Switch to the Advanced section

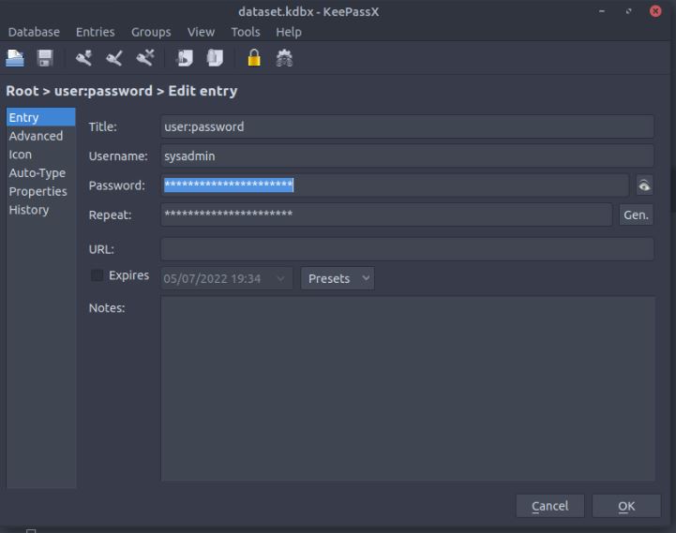pyautogui.click(x=41, y=136)
